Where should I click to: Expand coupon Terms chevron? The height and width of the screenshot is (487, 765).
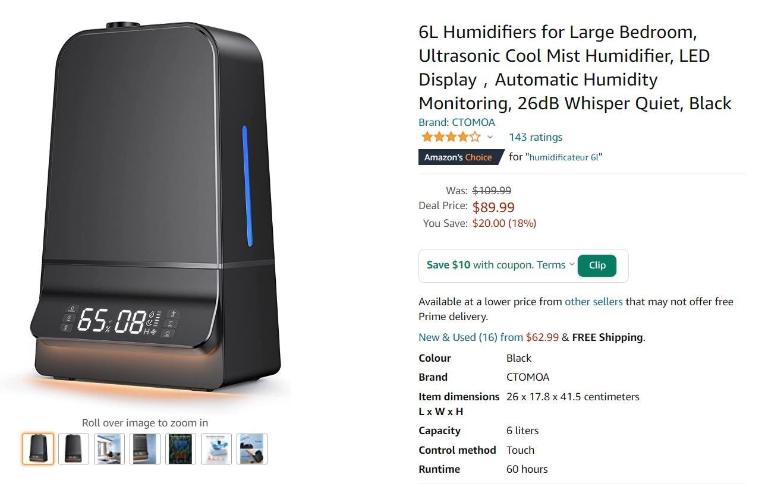coord(572,264)
